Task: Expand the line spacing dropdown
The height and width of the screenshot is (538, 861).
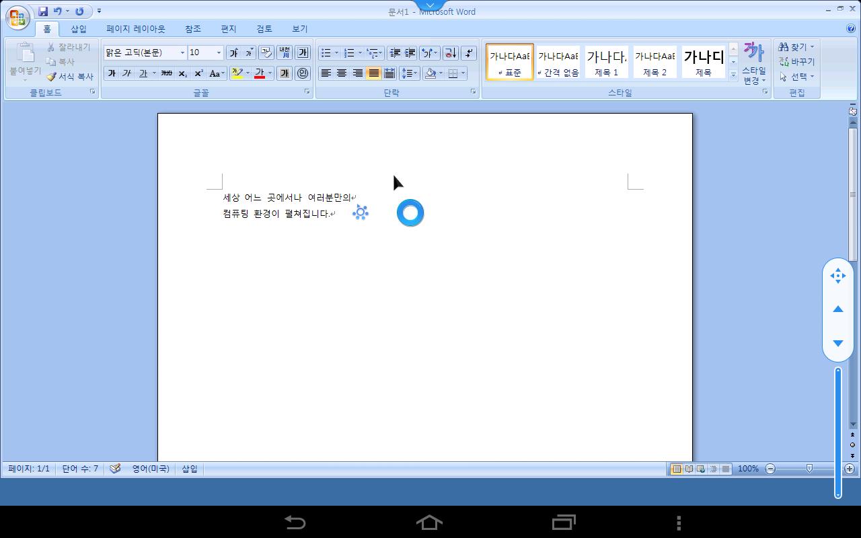Action: [416, 73]
